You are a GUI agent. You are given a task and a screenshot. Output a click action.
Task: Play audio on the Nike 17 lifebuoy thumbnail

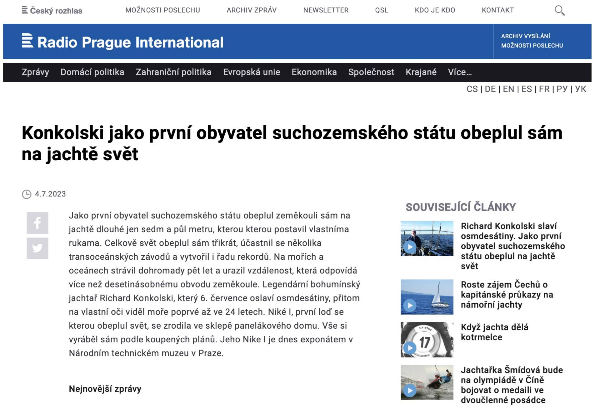[x=410, y=348]
